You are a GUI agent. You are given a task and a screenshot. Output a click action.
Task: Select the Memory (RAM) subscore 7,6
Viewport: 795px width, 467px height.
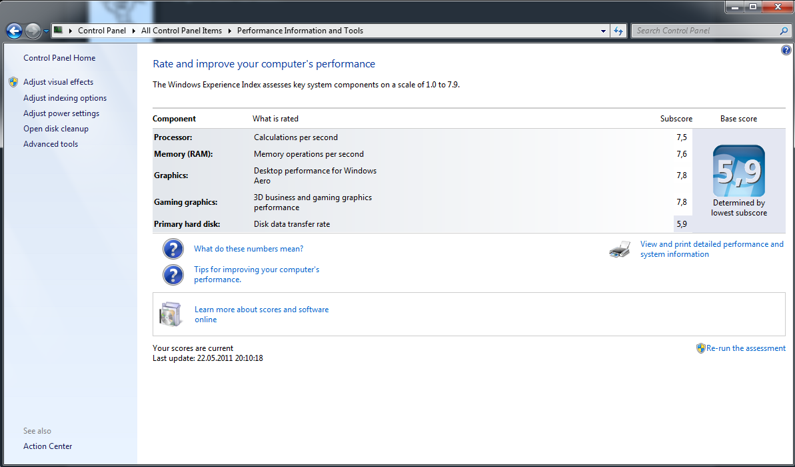click(x=682, y=154)
